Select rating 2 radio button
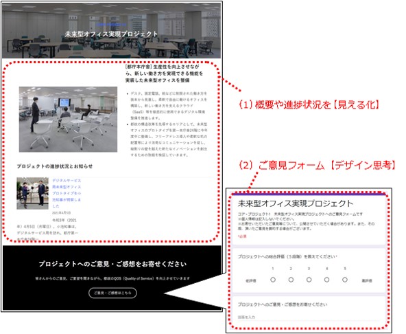Screen dimensions: 406x334 pos(291,280)
